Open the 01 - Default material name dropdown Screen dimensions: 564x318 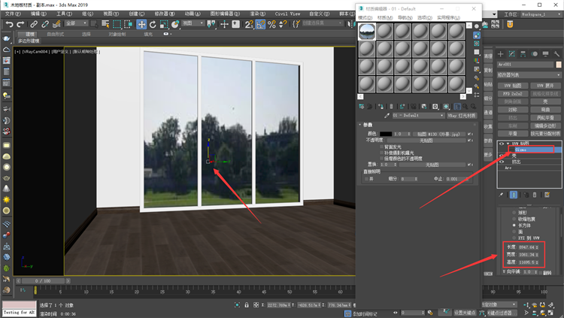pyautogui.click(x=418, y=116)
